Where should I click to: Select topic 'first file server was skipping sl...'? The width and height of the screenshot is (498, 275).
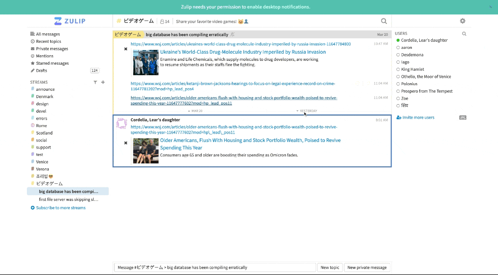(68, 199)
